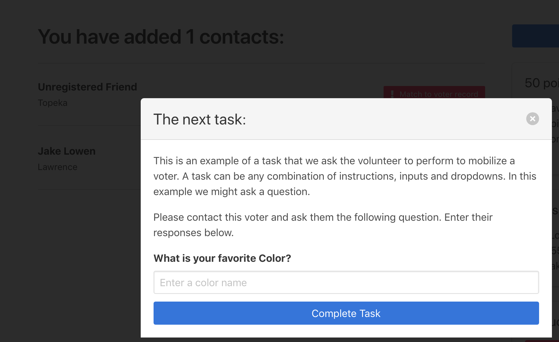
Task: Select the contact named Jake Lowen
Action: (x=67, y=151)
